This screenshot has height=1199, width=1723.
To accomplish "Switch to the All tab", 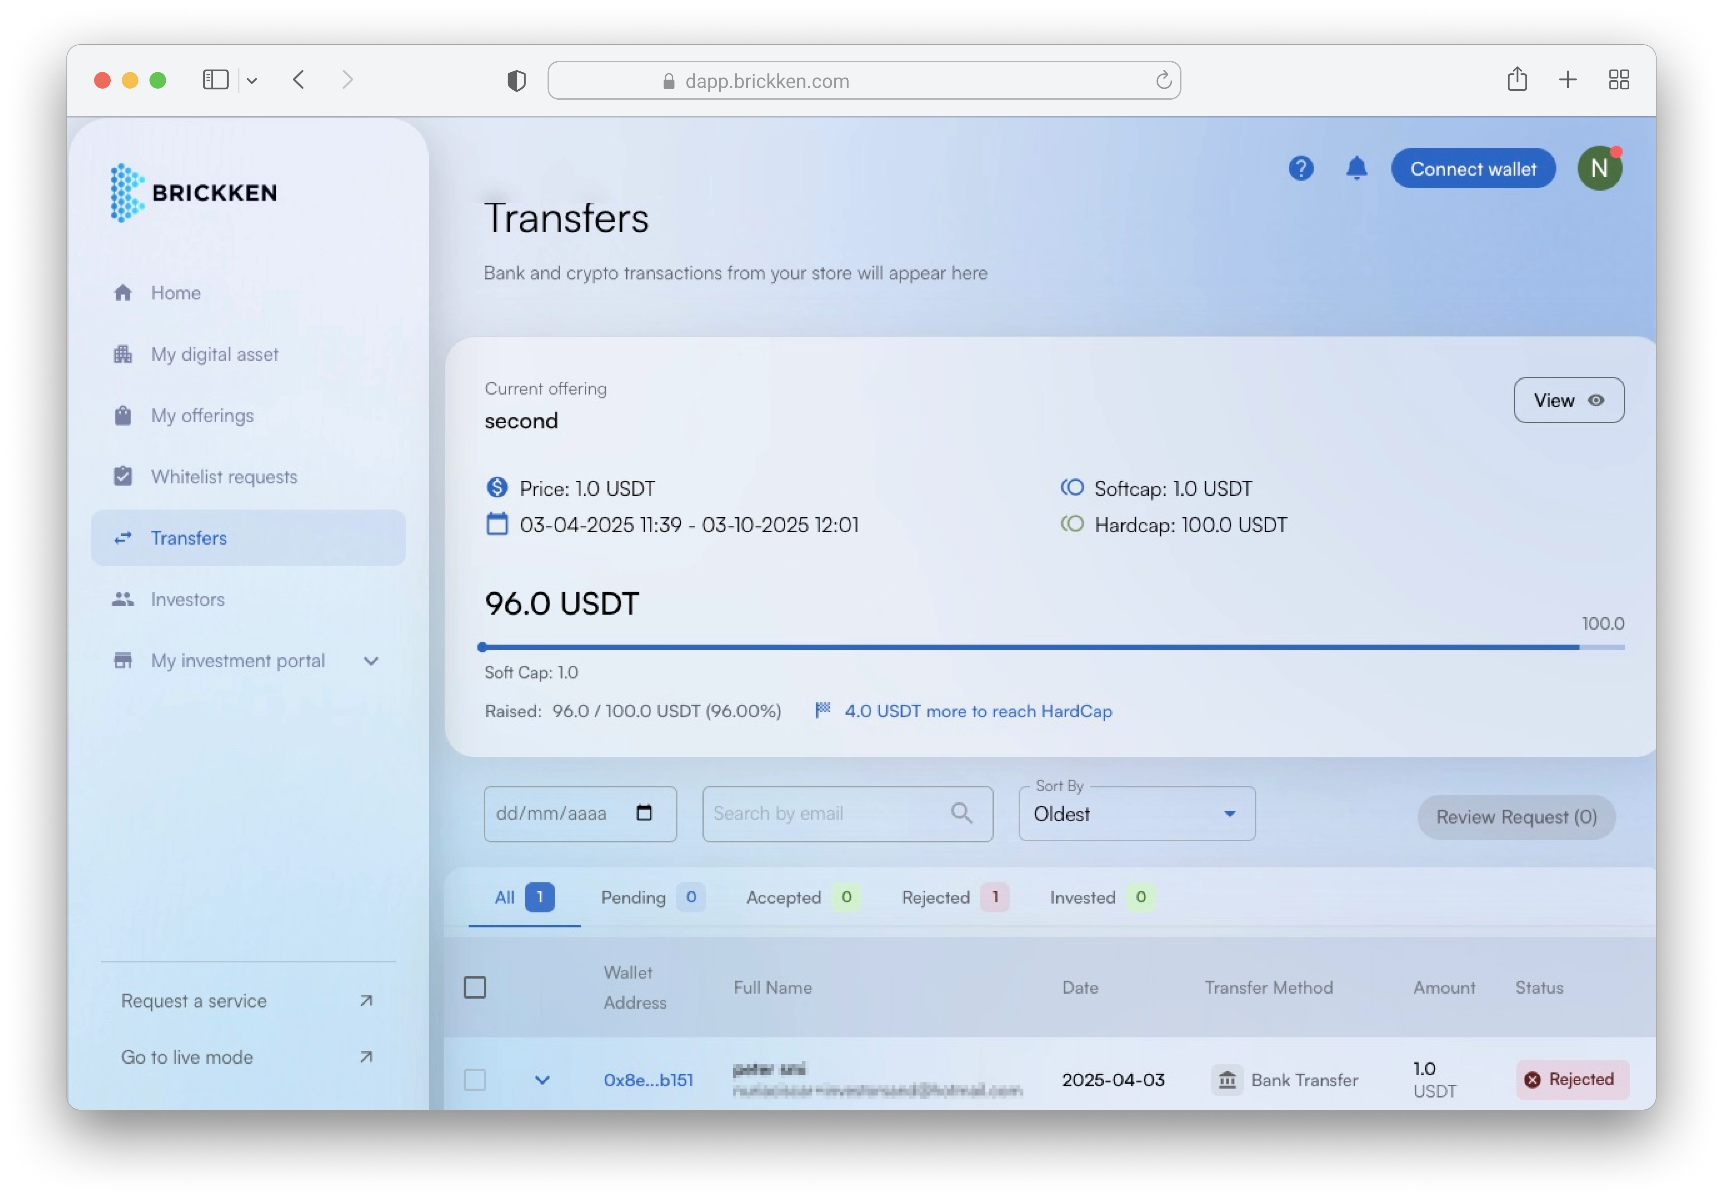I will tap(524, 897).
